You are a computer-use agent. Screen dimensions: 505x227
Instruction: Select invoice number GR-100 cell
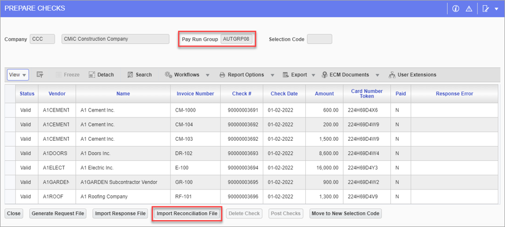[x=195, y=182]
